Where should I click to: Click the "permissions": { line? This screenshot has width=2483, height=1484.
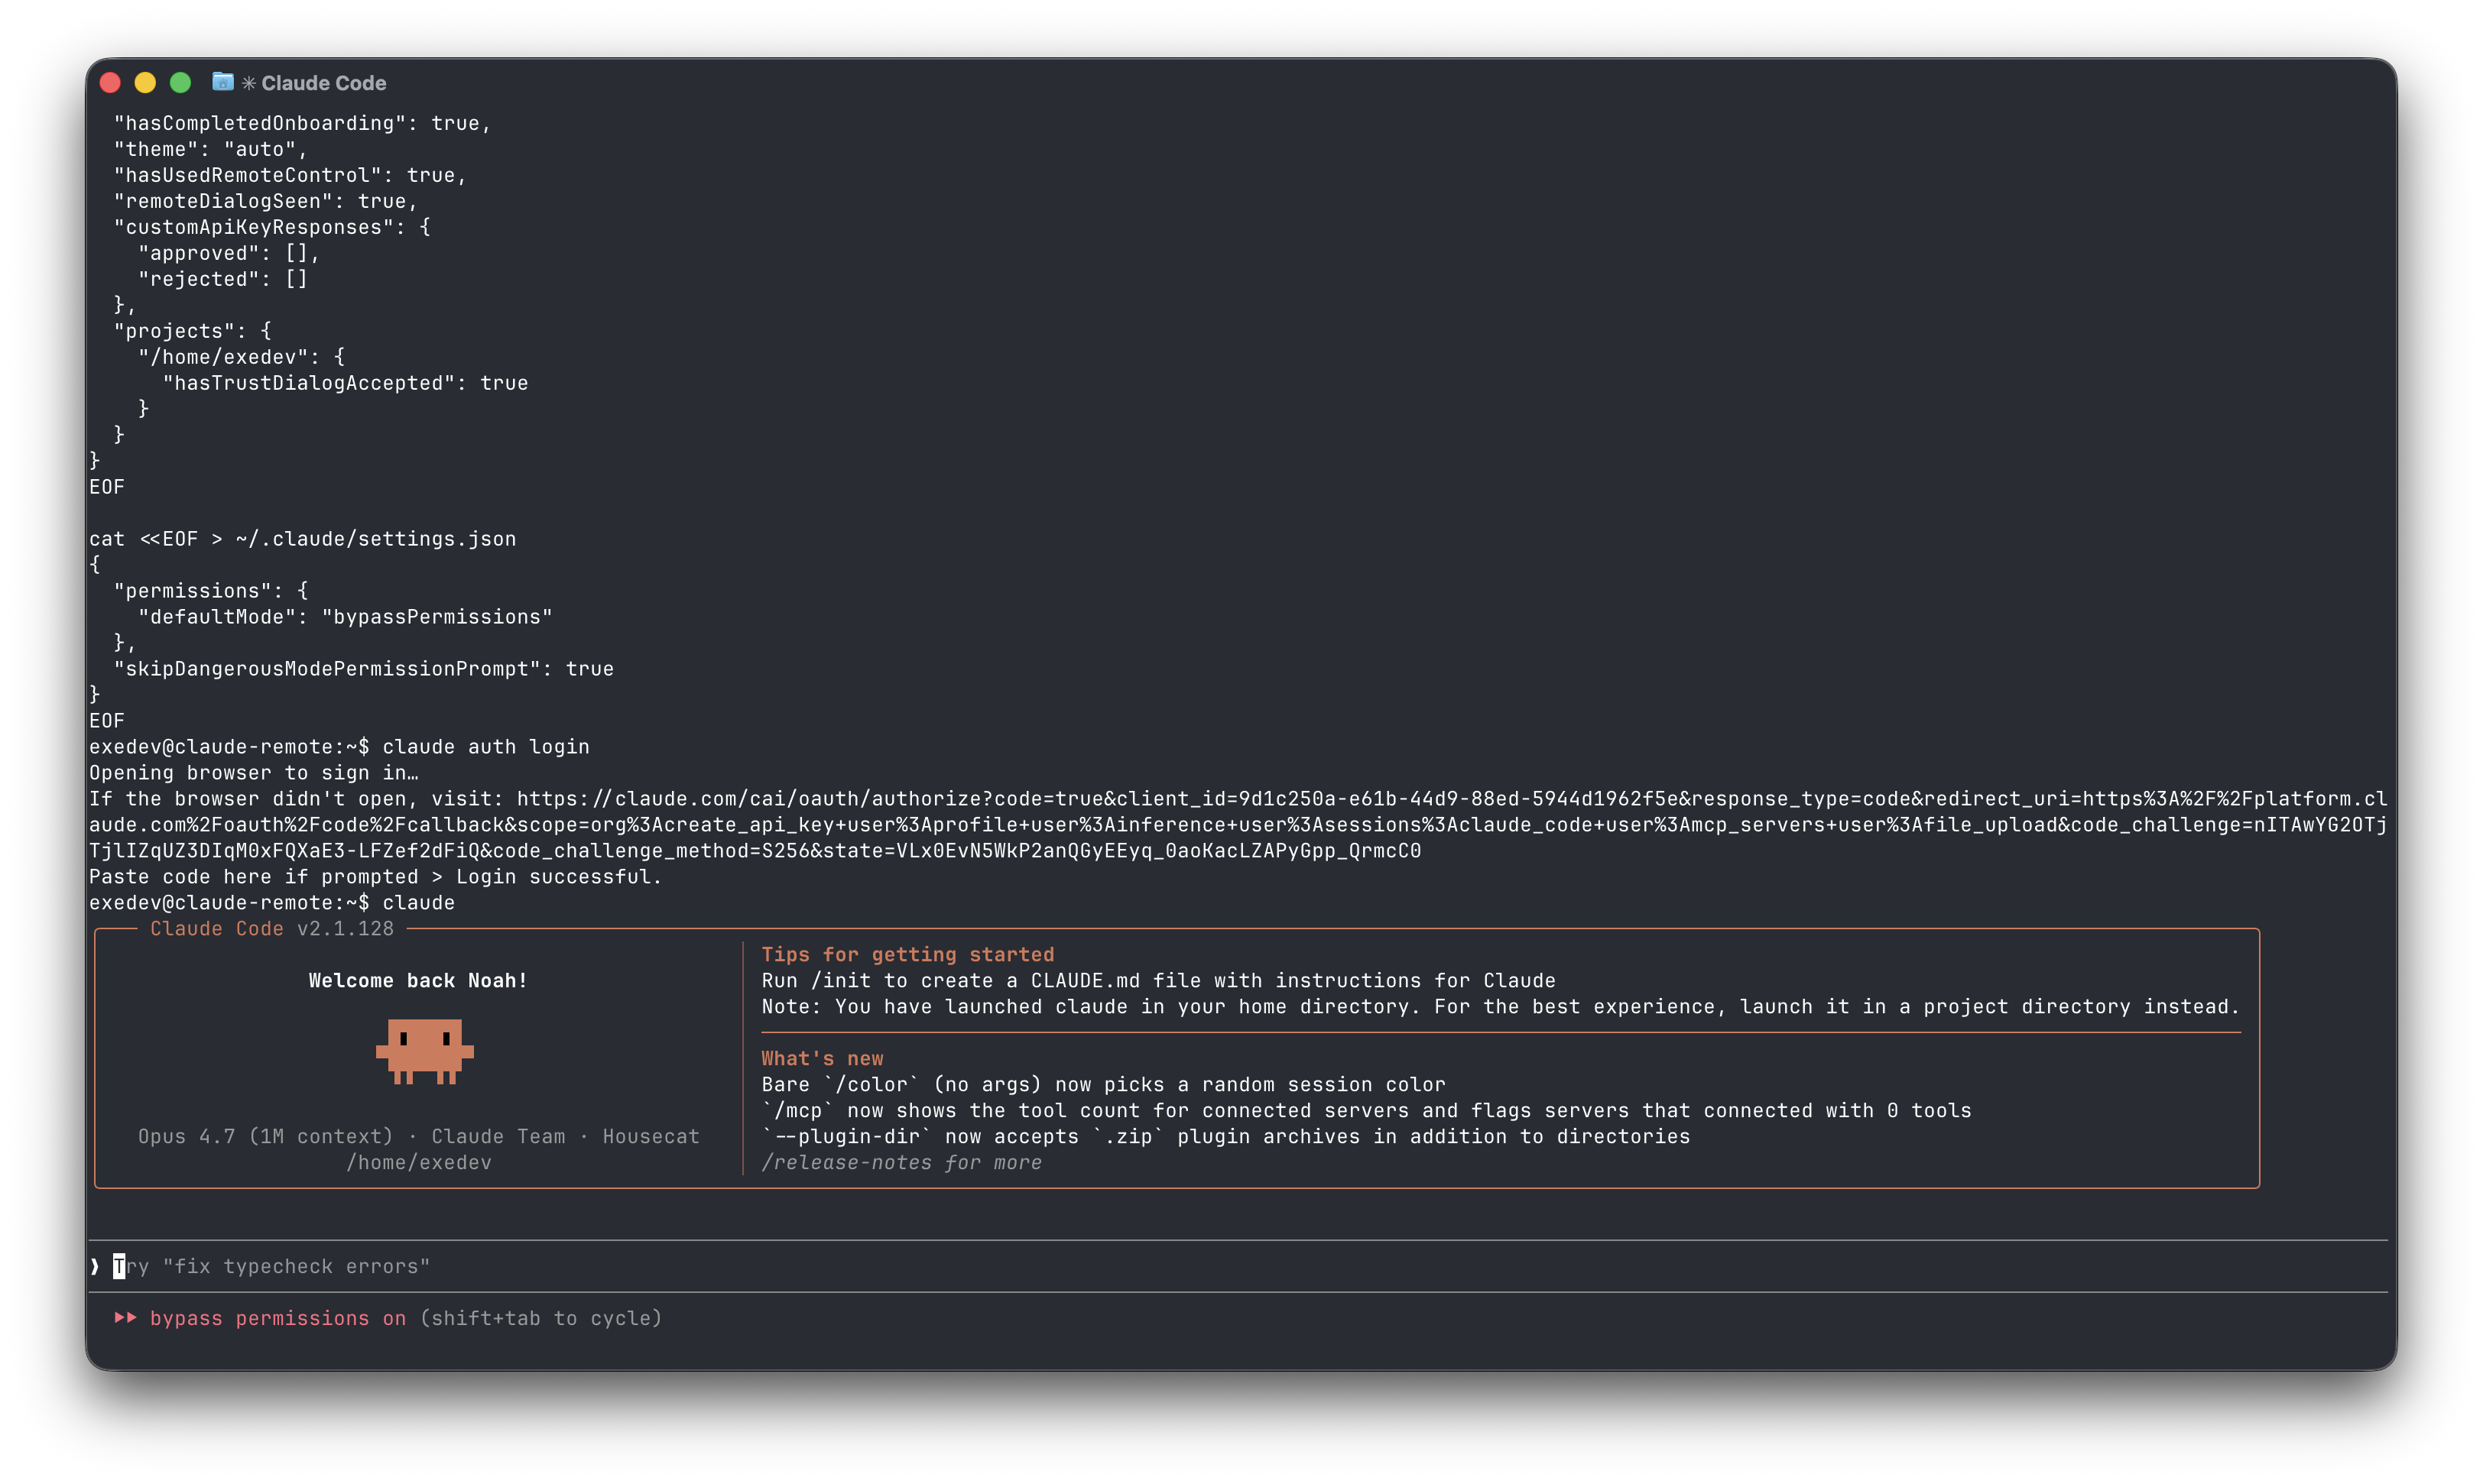tap(211, 590)
